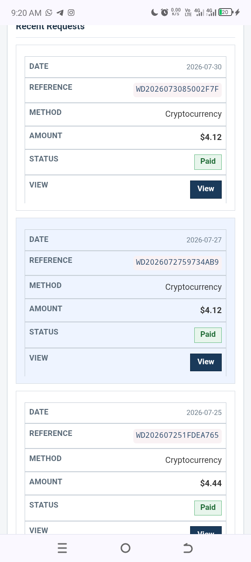Screen dimensions: 251x562
Task: Open View for the 2026-07-27 withdrawal
Action: [x=206, y=362]
